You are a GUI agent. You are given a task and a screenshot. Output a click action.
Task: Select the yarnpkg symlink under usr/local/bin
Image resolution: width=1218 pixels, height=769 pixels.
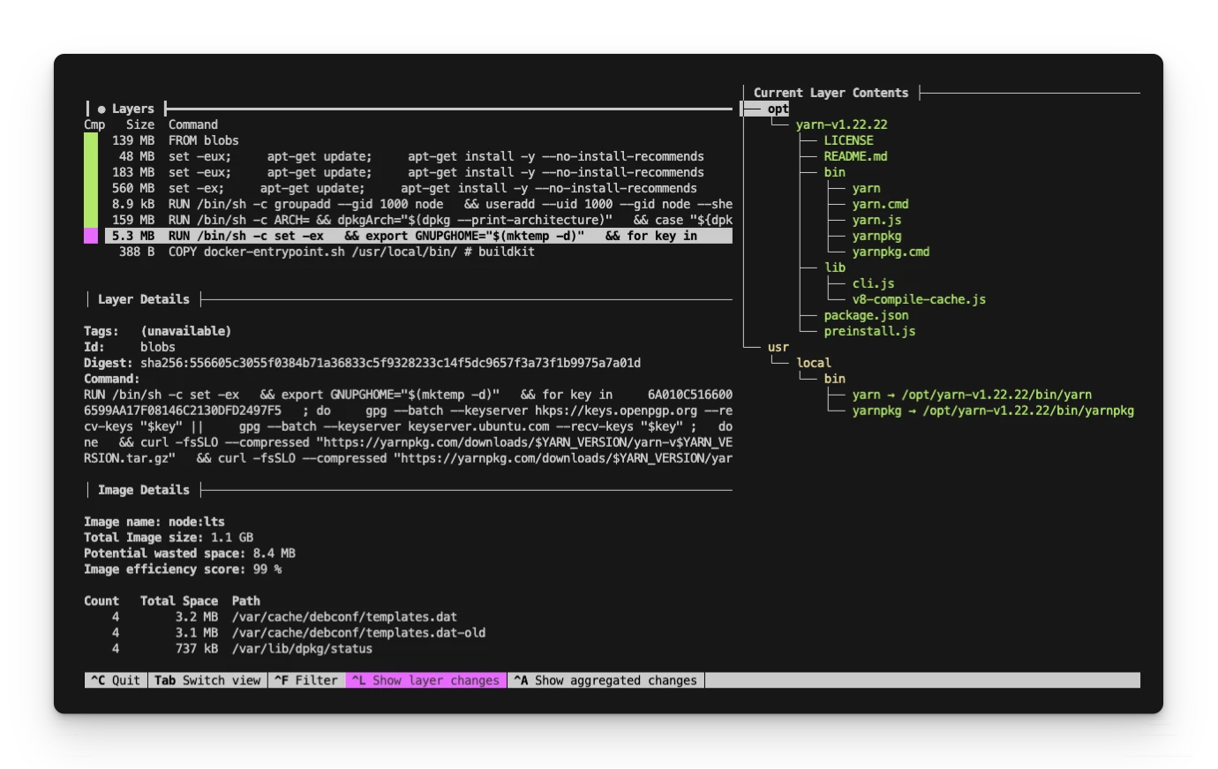[x=883, y=410]
